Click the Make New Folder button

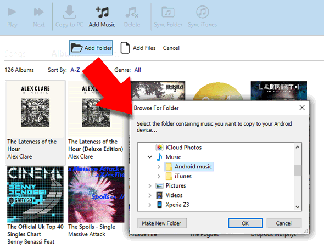point(162,223)
